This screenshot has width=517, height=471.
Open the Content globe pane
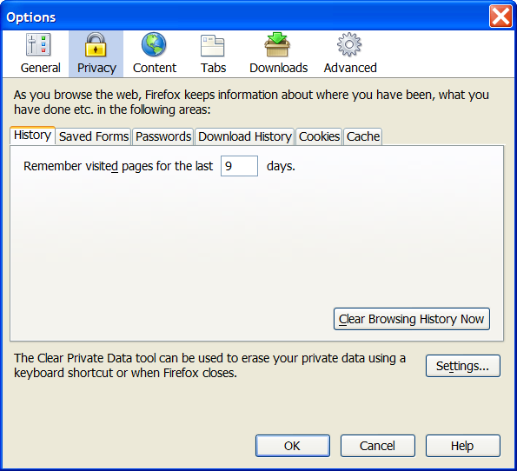[155, 54]
